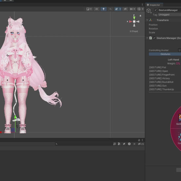Toggle hidden objects visibility in Scene toolbar
Image resolution: width=181 pixels, height=181 pixels.
point(125,9)
